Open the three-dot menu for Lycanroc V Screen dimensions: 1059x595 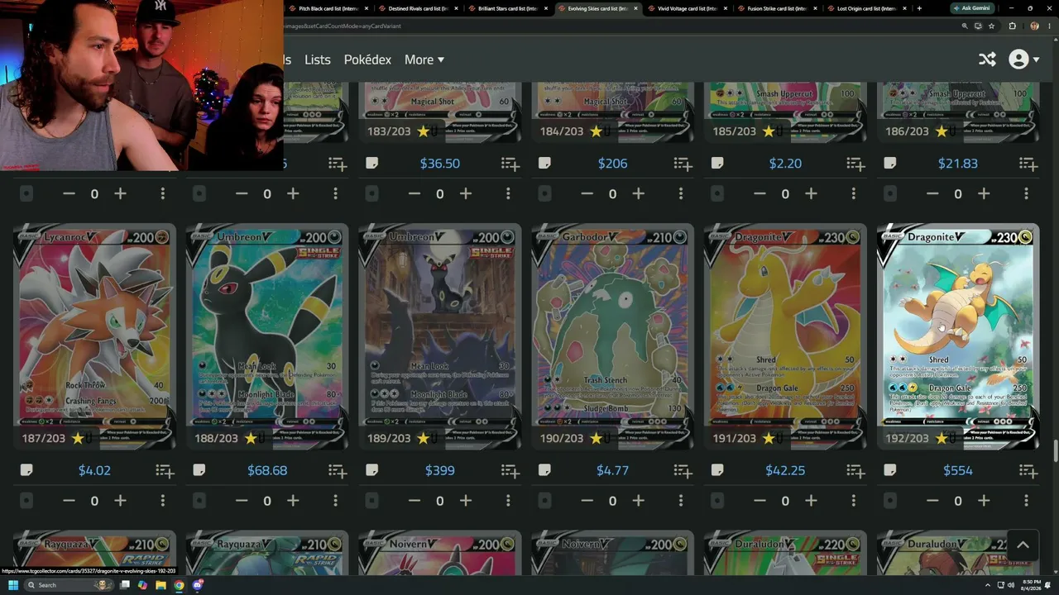[163, 501]
